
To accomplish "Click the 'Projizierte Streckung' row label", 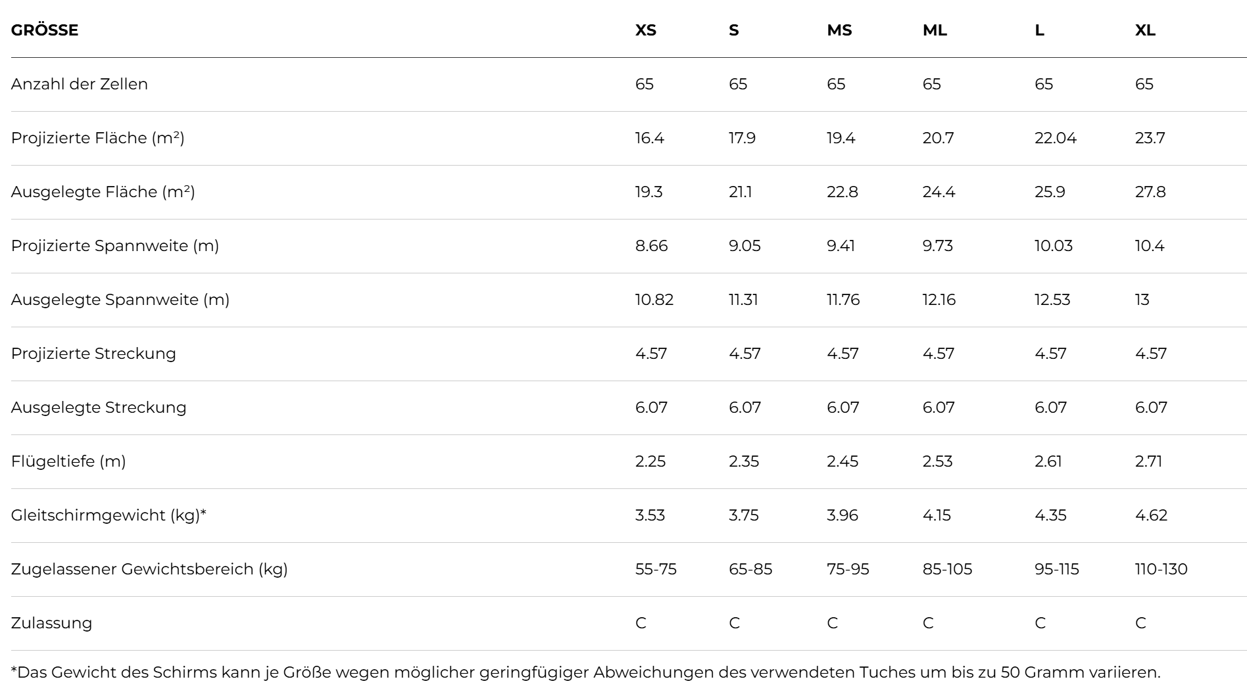I will 93,354.
